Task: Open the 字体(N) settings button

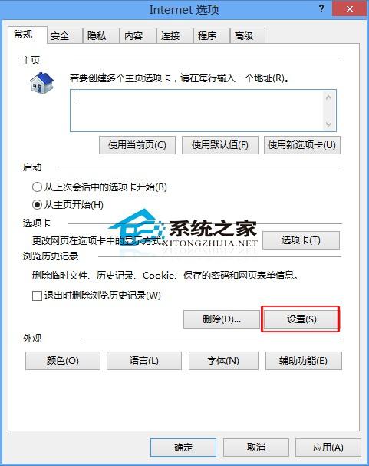Action: (x=223, y=361)
